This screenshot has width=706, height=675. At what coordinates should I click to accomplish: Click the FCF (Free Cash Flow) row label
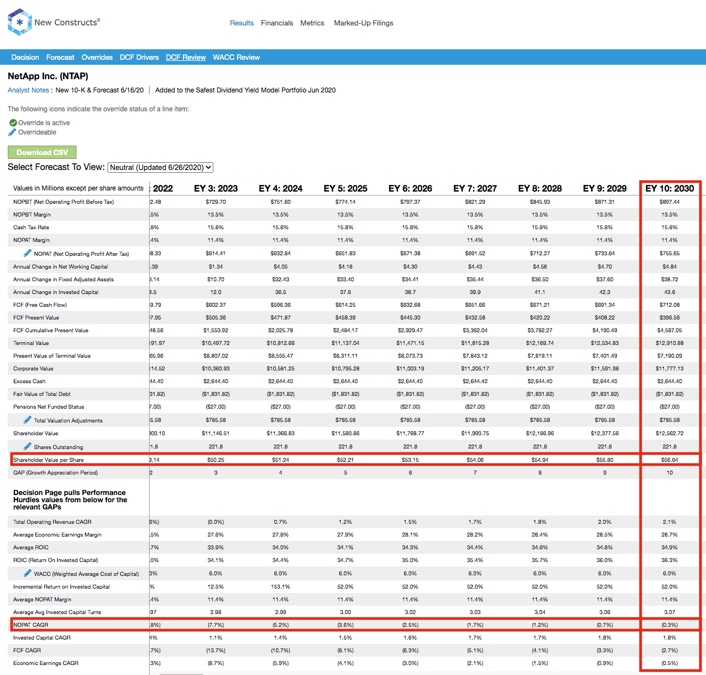(40, 305)
